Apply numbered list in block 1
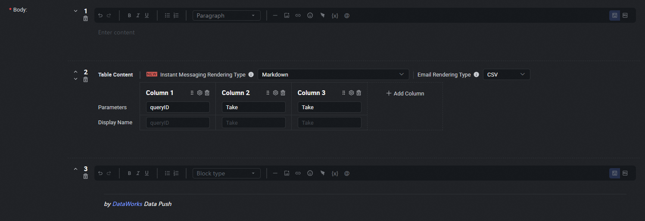Image resolution: width=645 pixels, height=221 pixels. tap(176, 15)
